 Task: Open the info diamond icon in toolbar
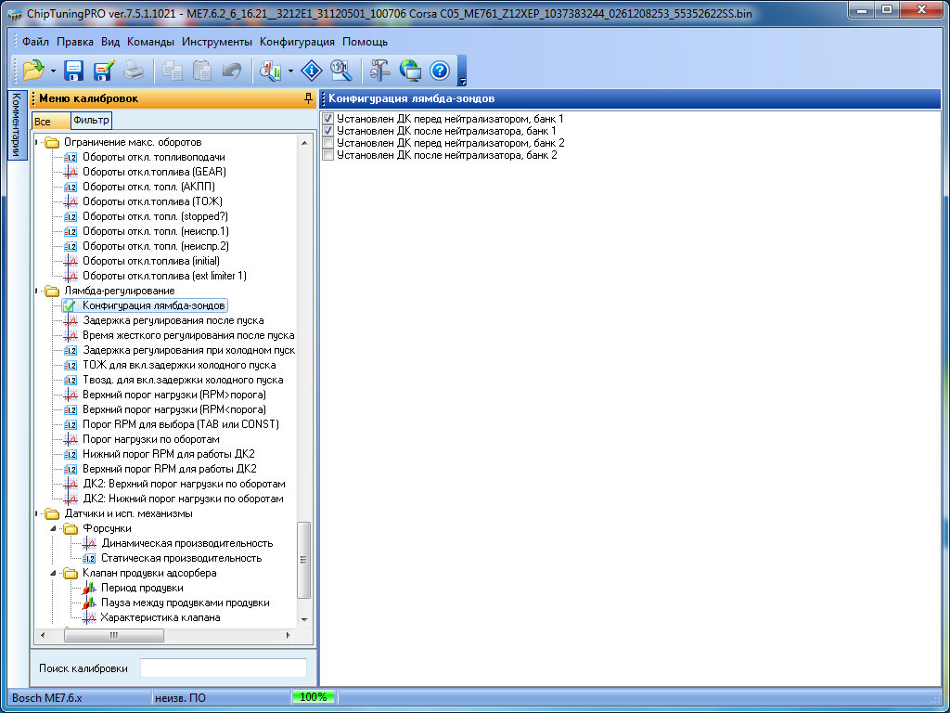click(x=311, y=71)
